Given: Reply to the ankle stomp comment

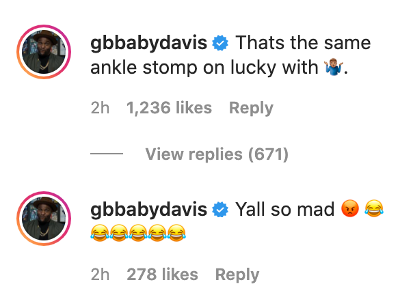Looking at the screenshot, I should coord(251,108).
